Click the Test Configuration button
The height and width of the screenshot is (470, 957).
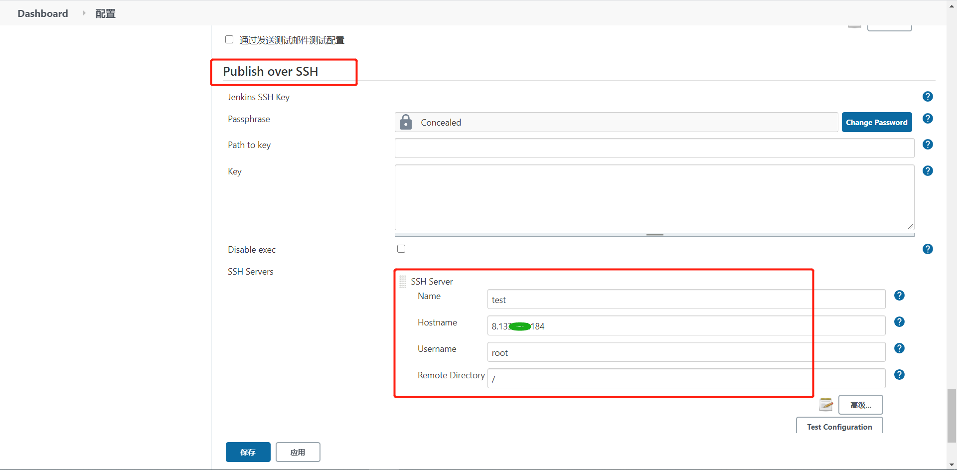click(839, 426)
